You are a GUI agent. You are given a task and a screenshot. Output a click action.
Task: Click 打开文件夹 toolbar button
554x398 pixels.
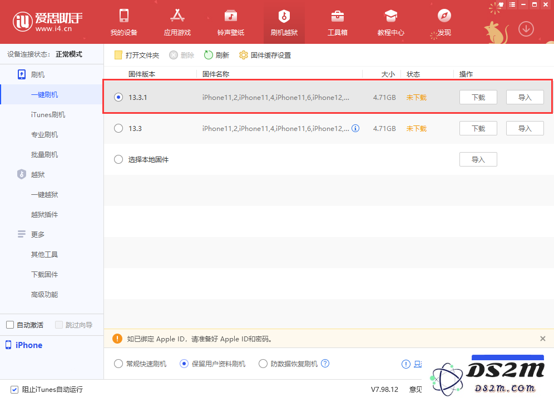coord(137,55)
